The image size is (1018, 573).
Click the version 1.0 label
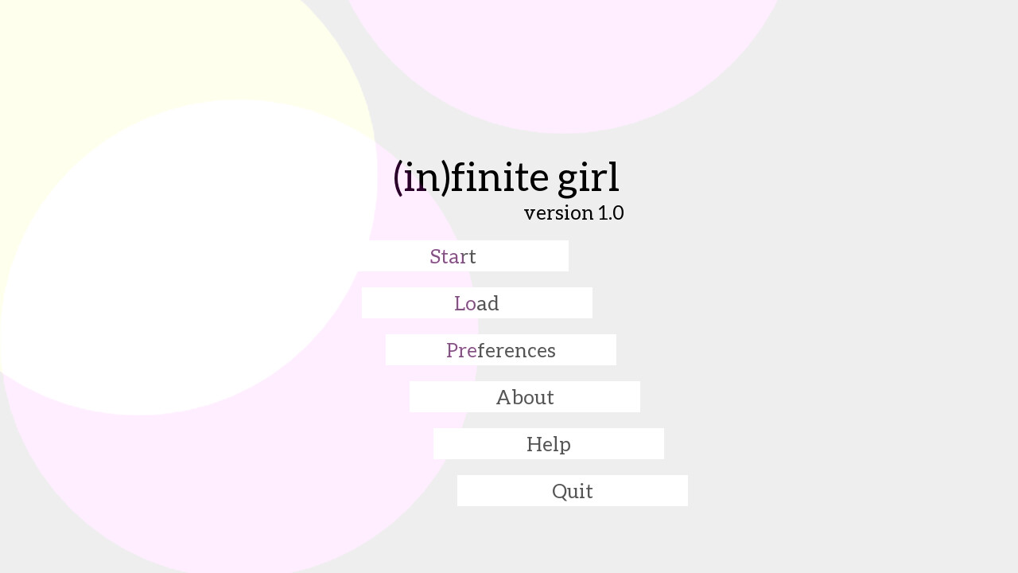coord(573,212)
